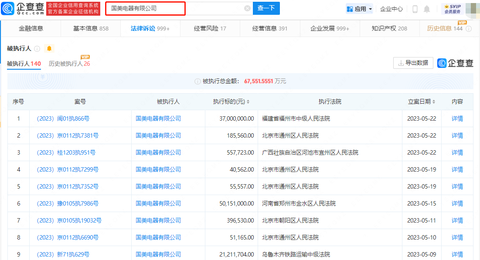The height and width of the screenshot is (260, 480).
Task: Clear the search box with X icon
Action: (247, 8)
